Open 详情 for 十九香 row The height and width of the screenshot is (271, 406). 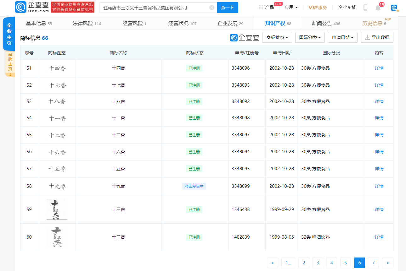coord(379,186)
